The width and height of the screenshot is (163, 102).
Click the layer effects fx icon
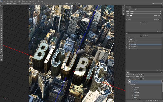point(149,101)
